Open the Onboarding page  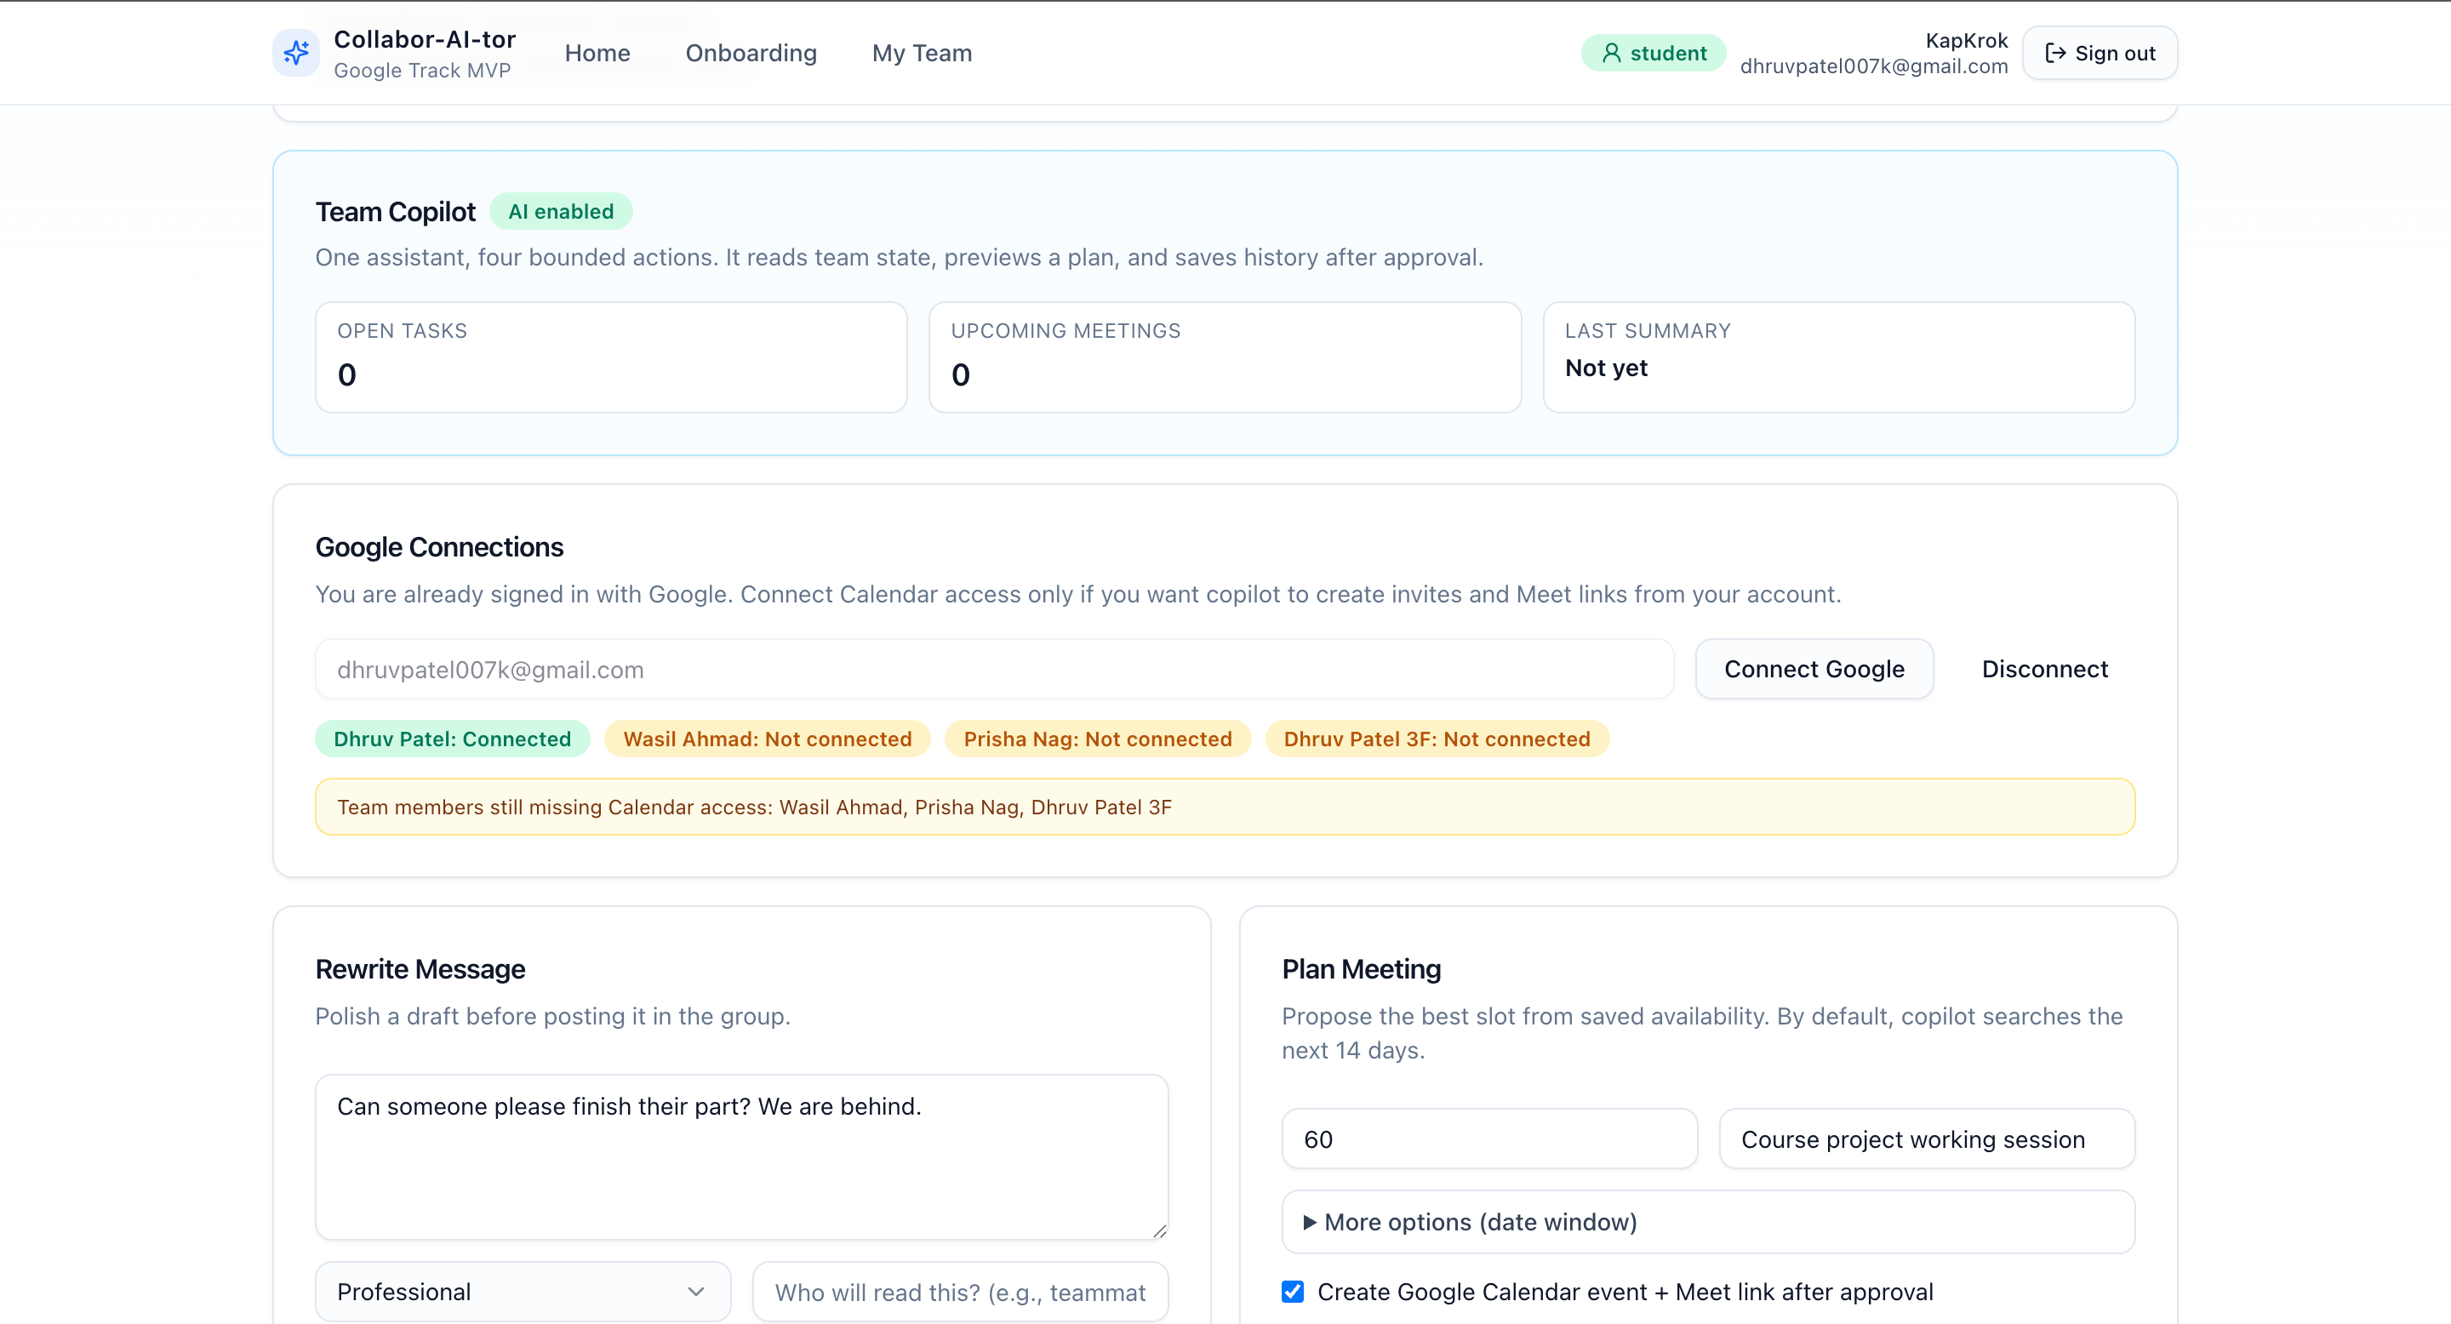pos(751,54)
